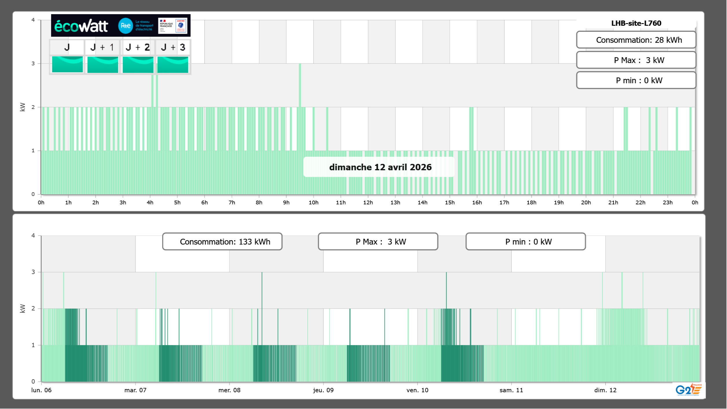Click the mer. 08 axis label
The height and width of the screenshot is (409, 727).
pyautogui.click(x=229, y=390)
